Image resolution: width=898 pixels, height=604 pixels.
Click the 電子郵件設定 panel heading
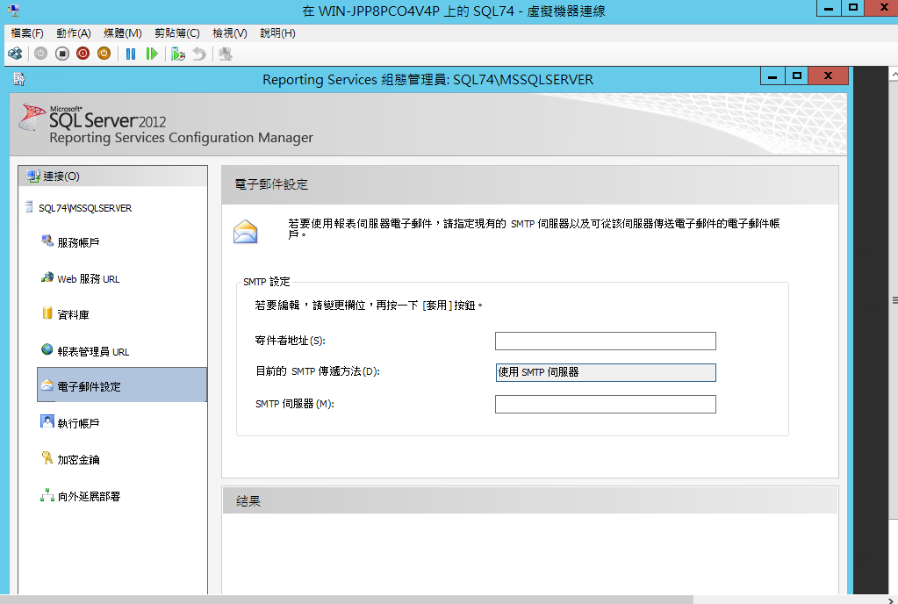click(271, 184)
